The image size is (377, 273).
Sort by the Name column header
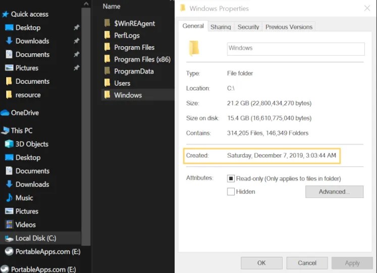pos(112,6)
